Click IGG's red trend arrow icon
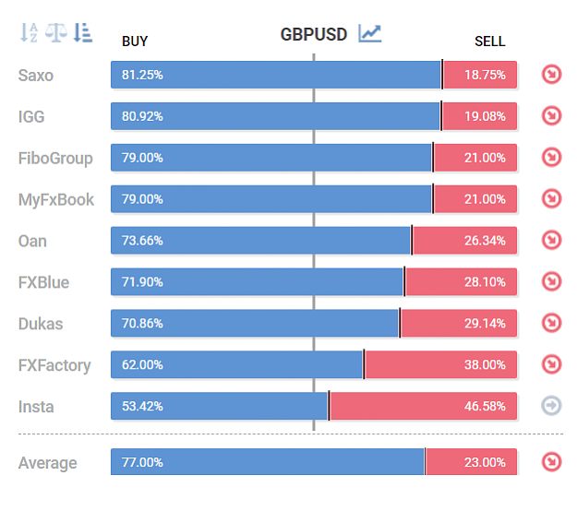Viewport: 577px width, 523px height. click(551, 116)
